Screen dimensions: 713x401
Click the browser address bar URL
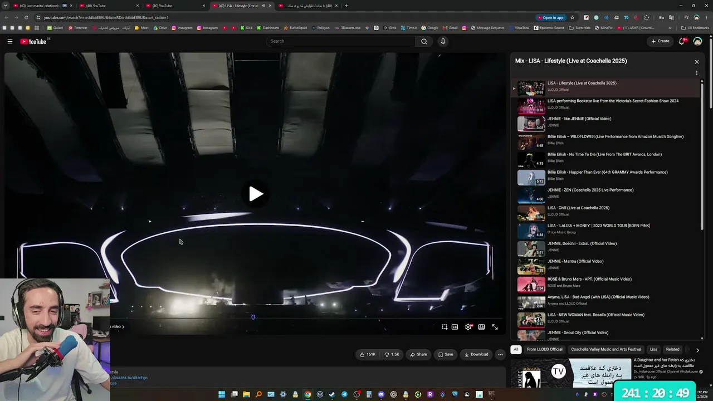pos(106,17)
